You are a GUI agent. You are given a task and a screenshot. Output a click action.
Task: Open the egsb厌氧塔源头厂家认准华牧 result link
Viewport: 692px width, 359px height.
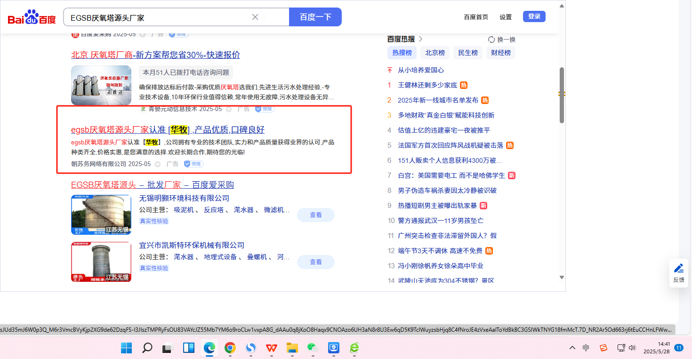point(168,130)
